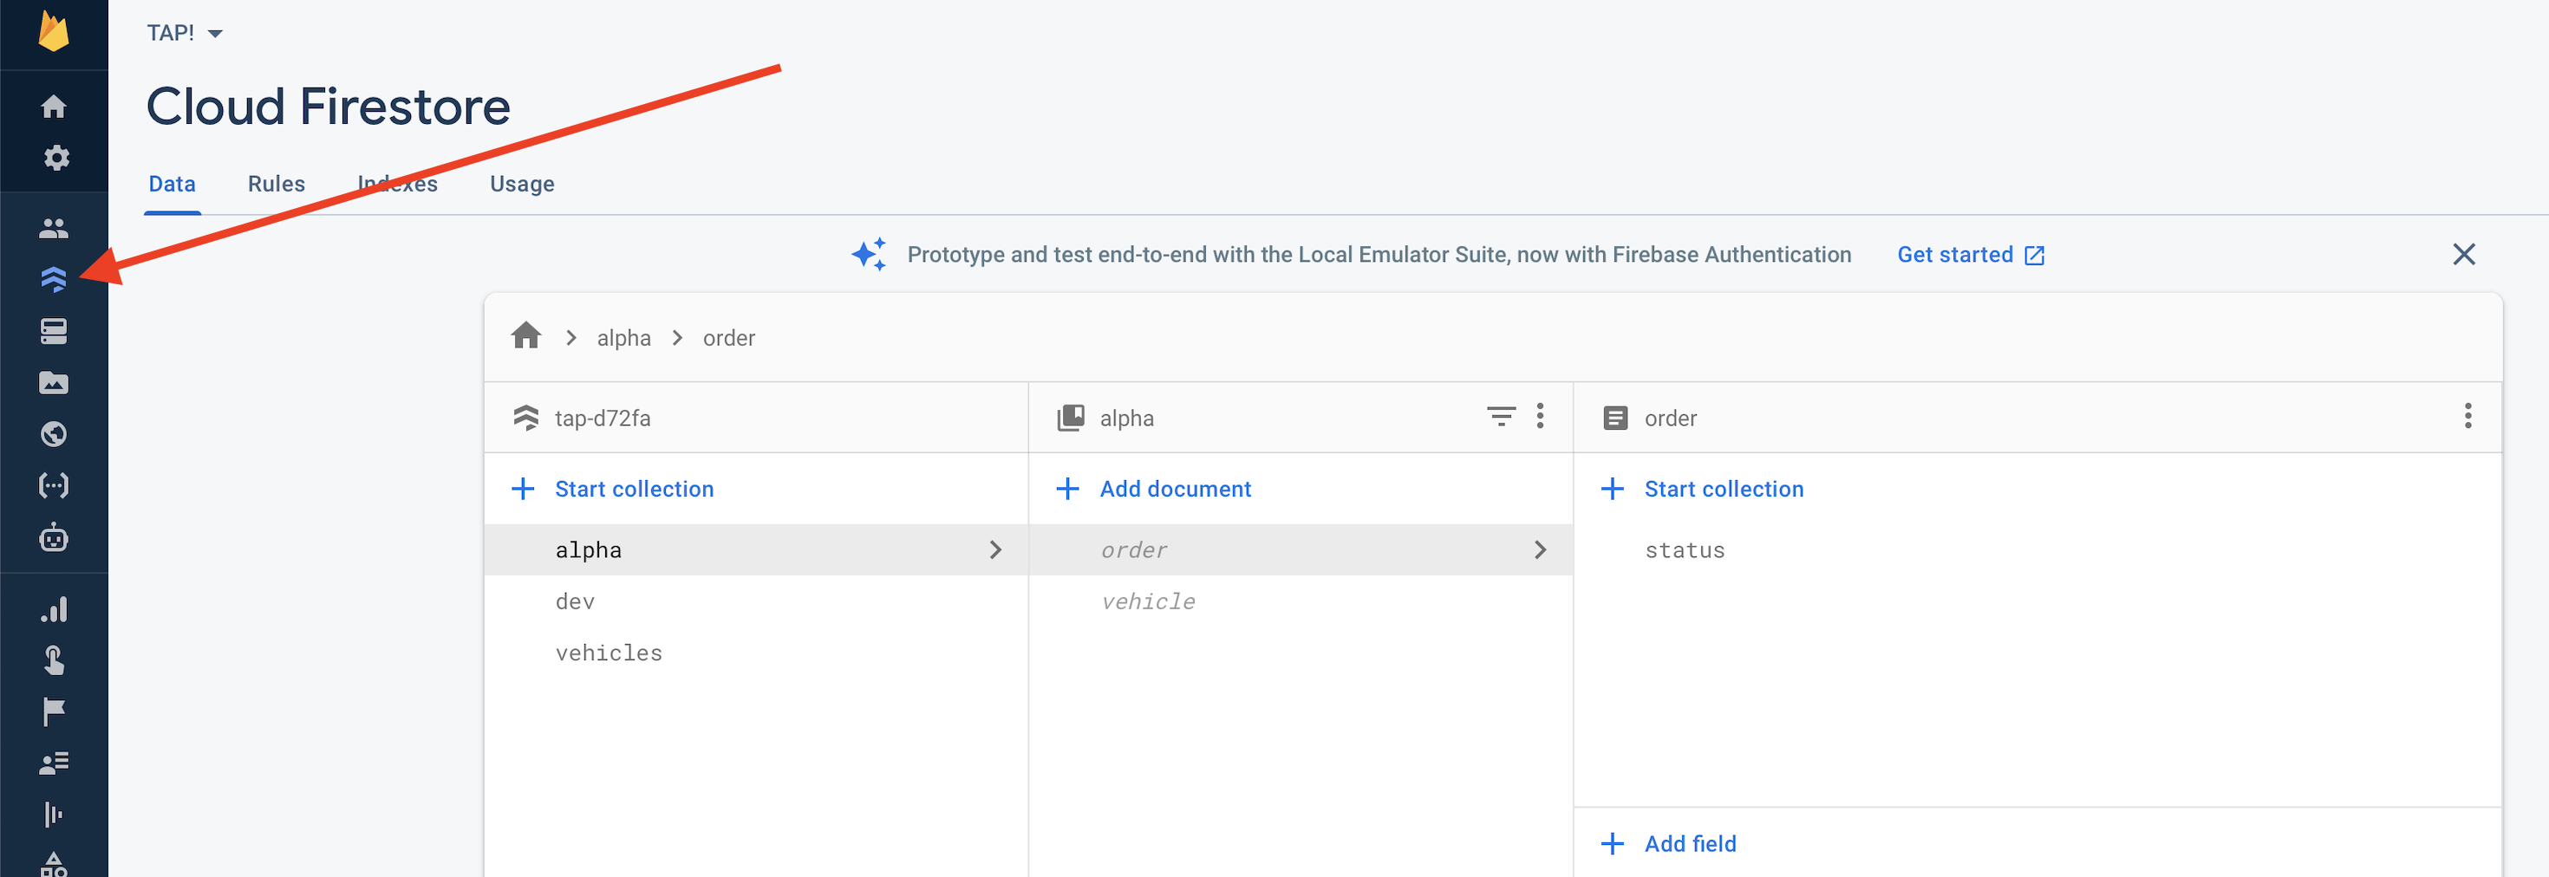Viewport: 2549px width, 877px height.
Task: Open Hosting globe icon in sidebar
Action: pyautogui.click(x=54, y=434)
